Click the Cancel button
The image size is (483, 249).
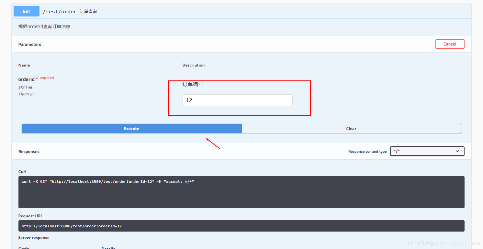click(x=450, y=44)
